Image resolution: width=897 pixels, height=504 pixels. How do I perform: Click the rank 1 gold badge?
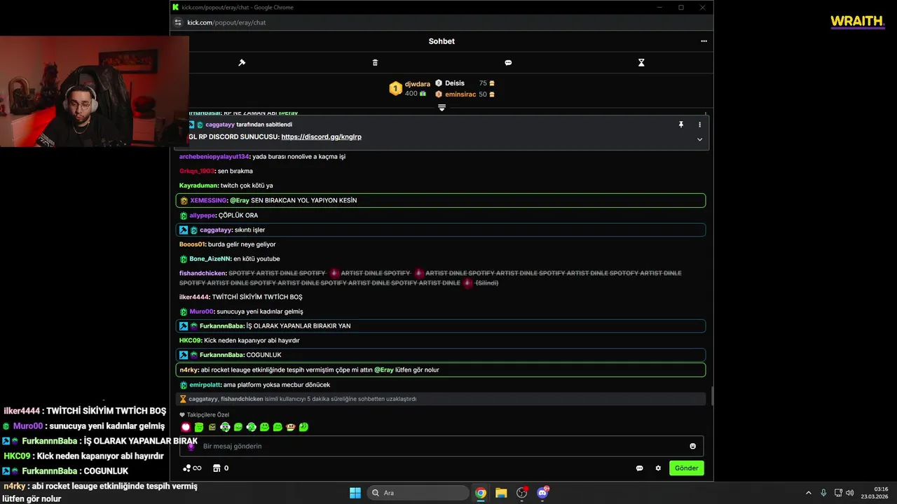(395, 88)
